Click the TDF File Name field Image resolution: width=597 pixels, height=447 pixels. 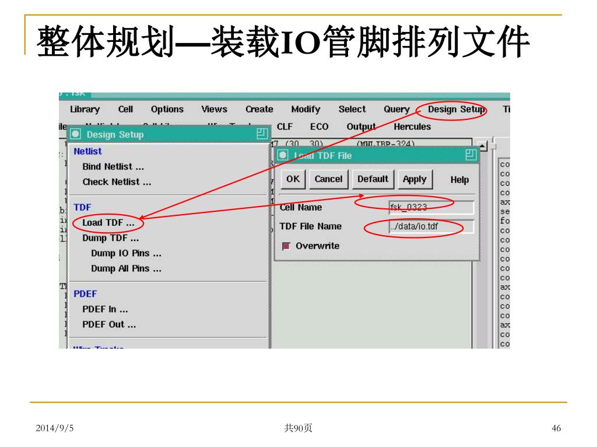point(431,226)
